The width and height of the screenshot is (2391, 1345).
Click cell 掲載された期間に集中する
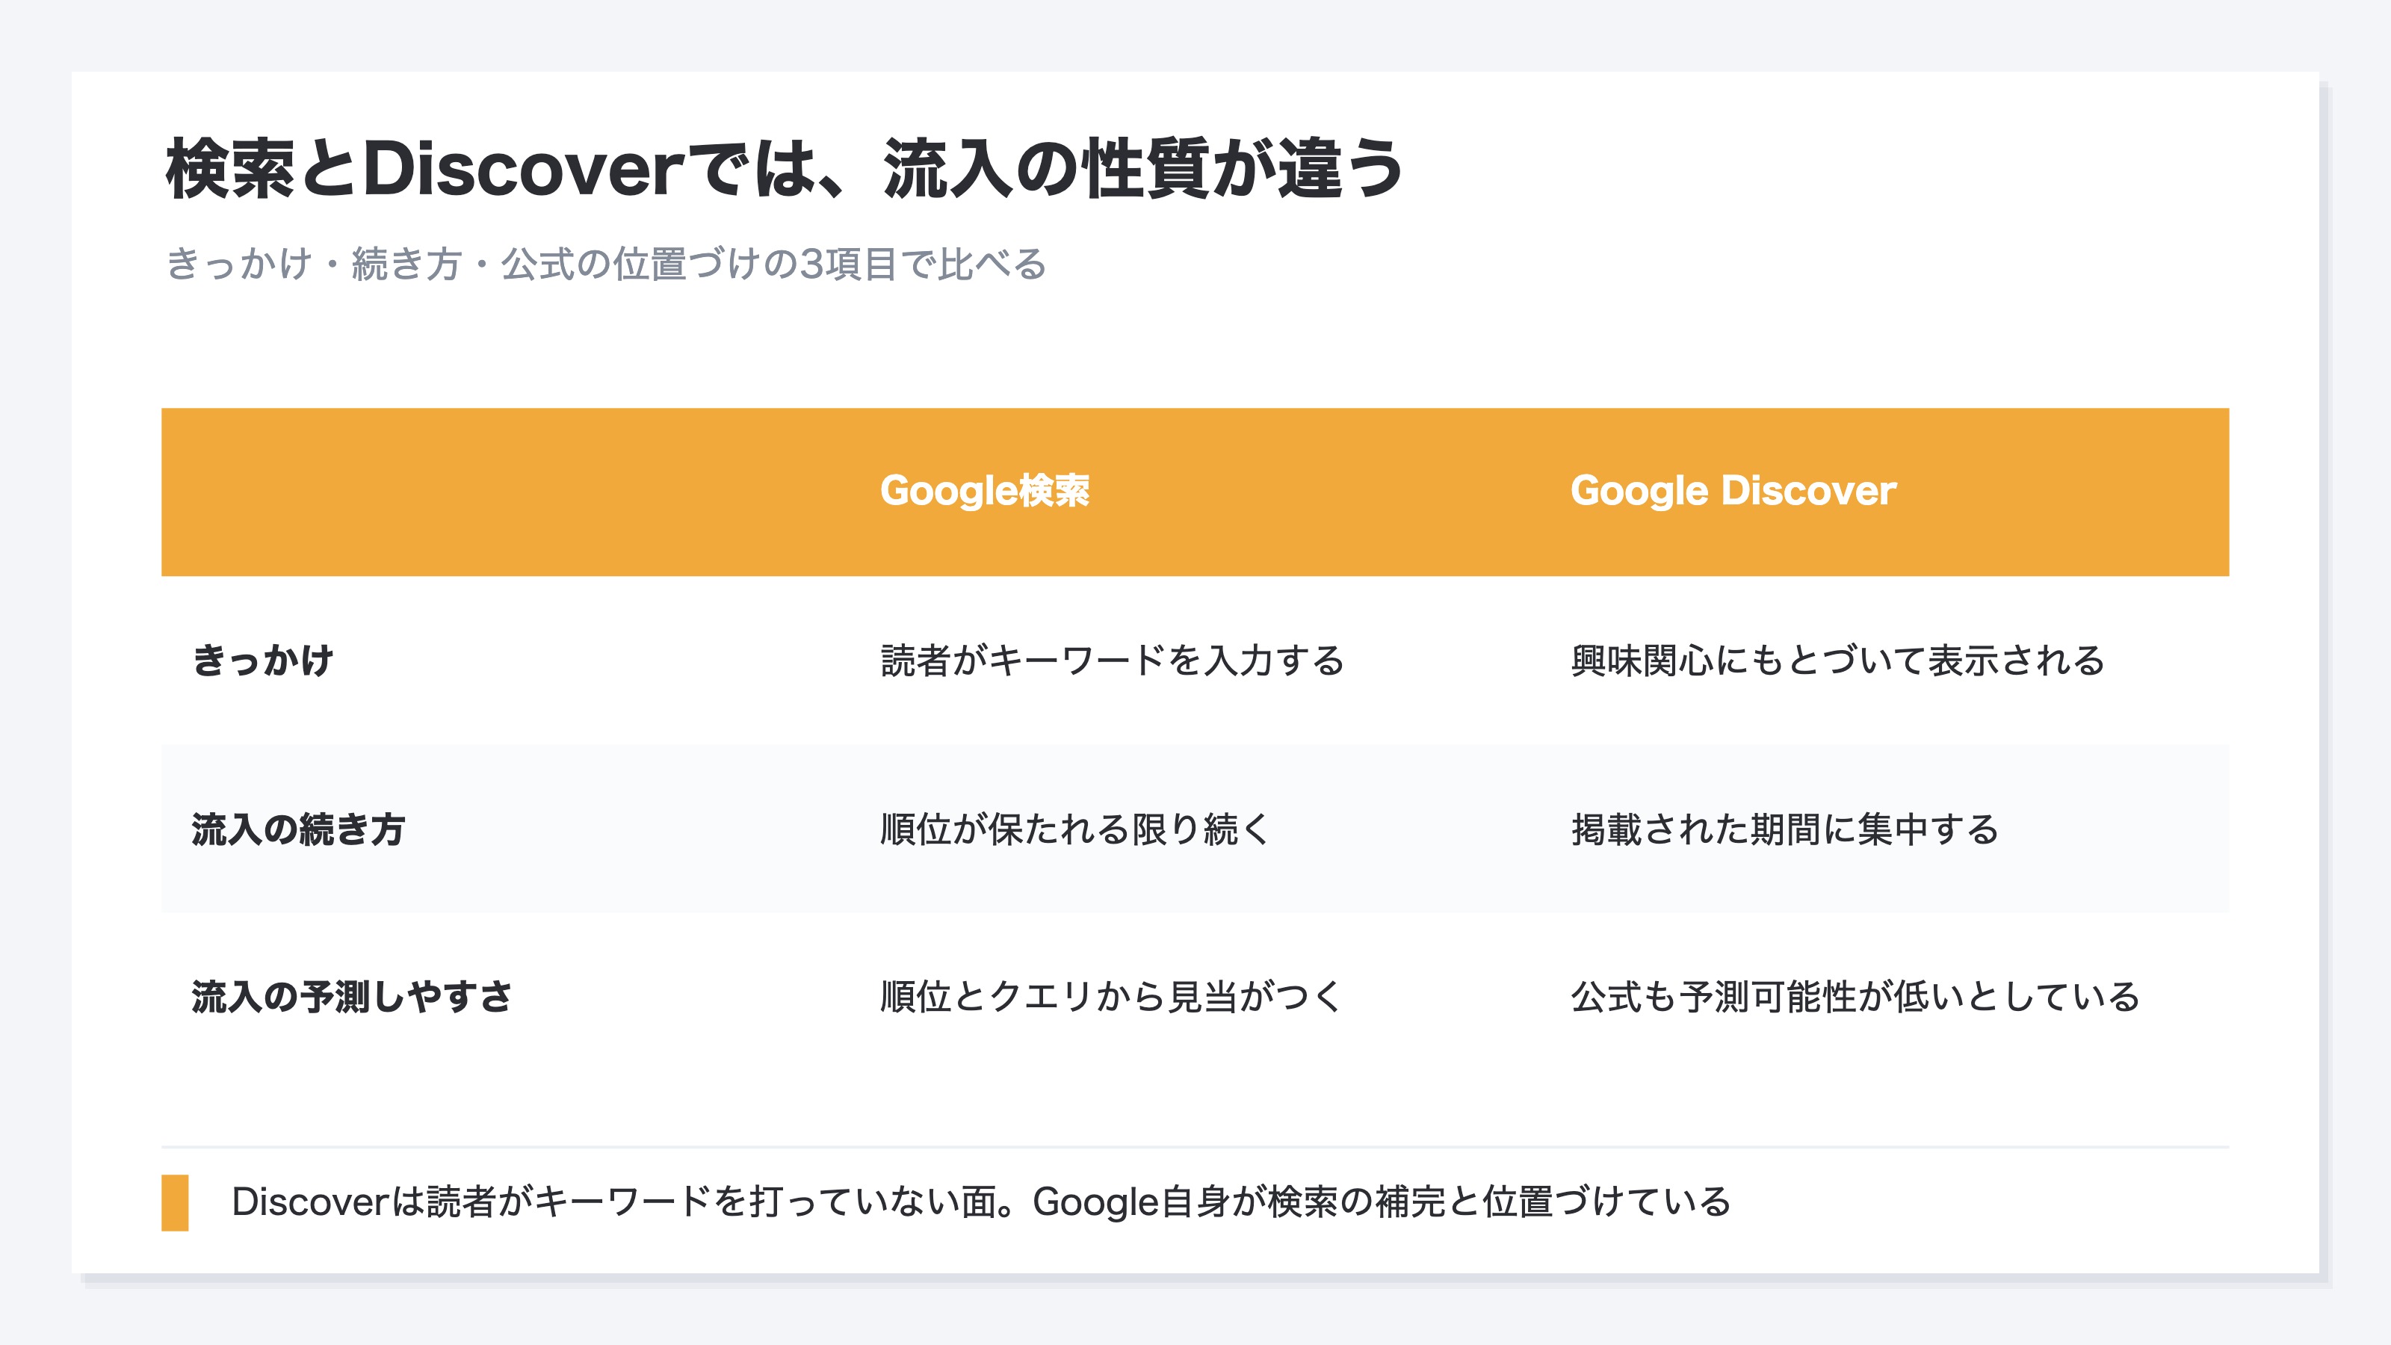coord(1784,829)
